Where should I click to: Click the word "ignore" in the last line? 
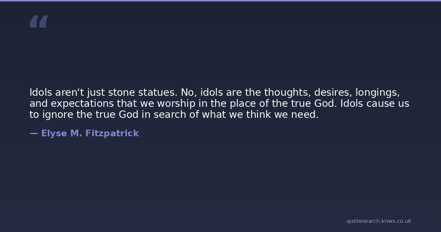tap(58, 115)
